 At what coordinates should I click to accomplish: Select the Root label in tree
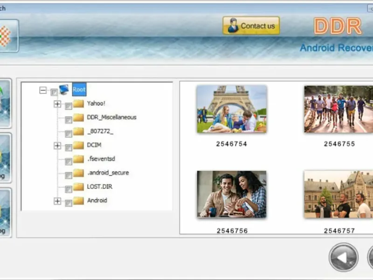(x=79, y=89)
